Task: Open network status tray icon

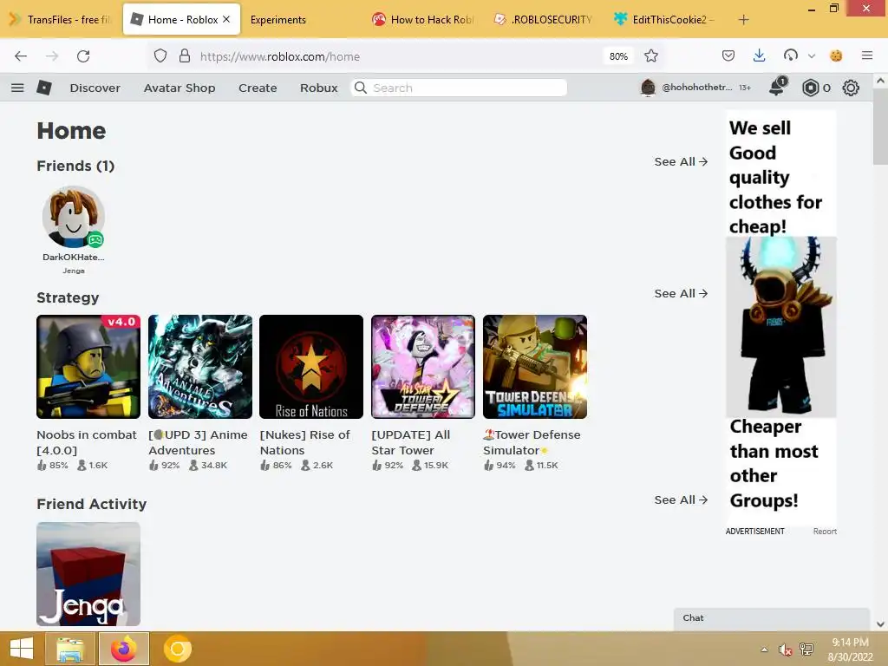Action: 806,650
